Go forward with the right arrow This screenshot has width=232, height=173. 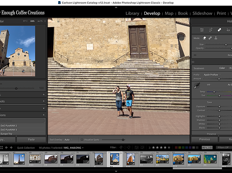click(x=11, y=148)
